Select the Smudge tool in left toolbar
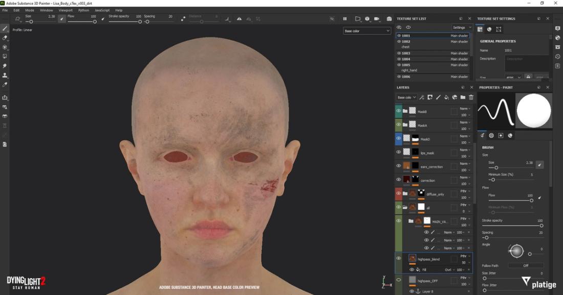The height and width of the screenshot is (295, 563). 5,66
